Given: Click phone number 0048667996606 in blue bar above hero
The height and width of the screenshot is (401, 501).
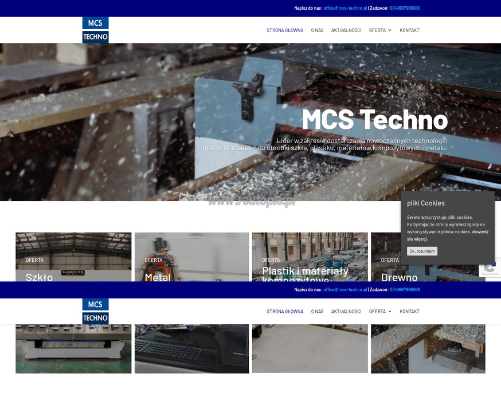Looking at the screenshot, I should pyautogui.click(x=405, y=8).
